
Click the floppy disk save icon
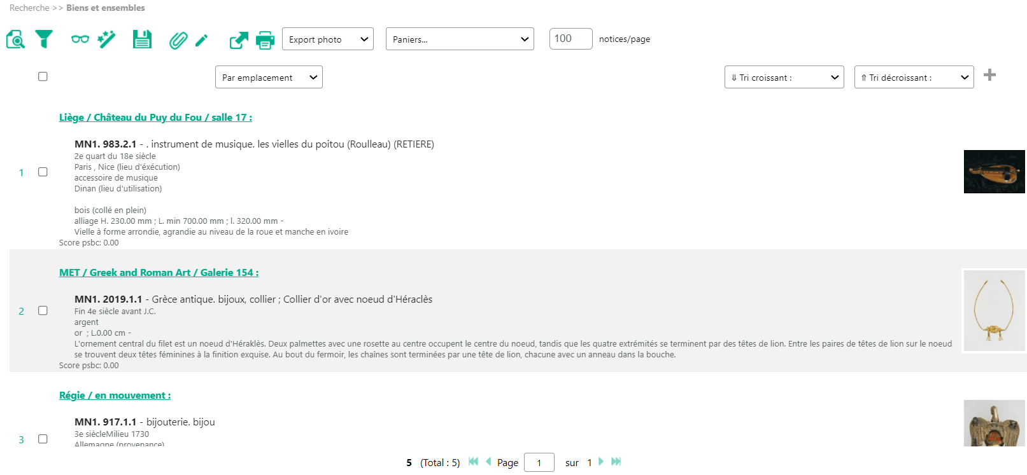pos(142,39)
